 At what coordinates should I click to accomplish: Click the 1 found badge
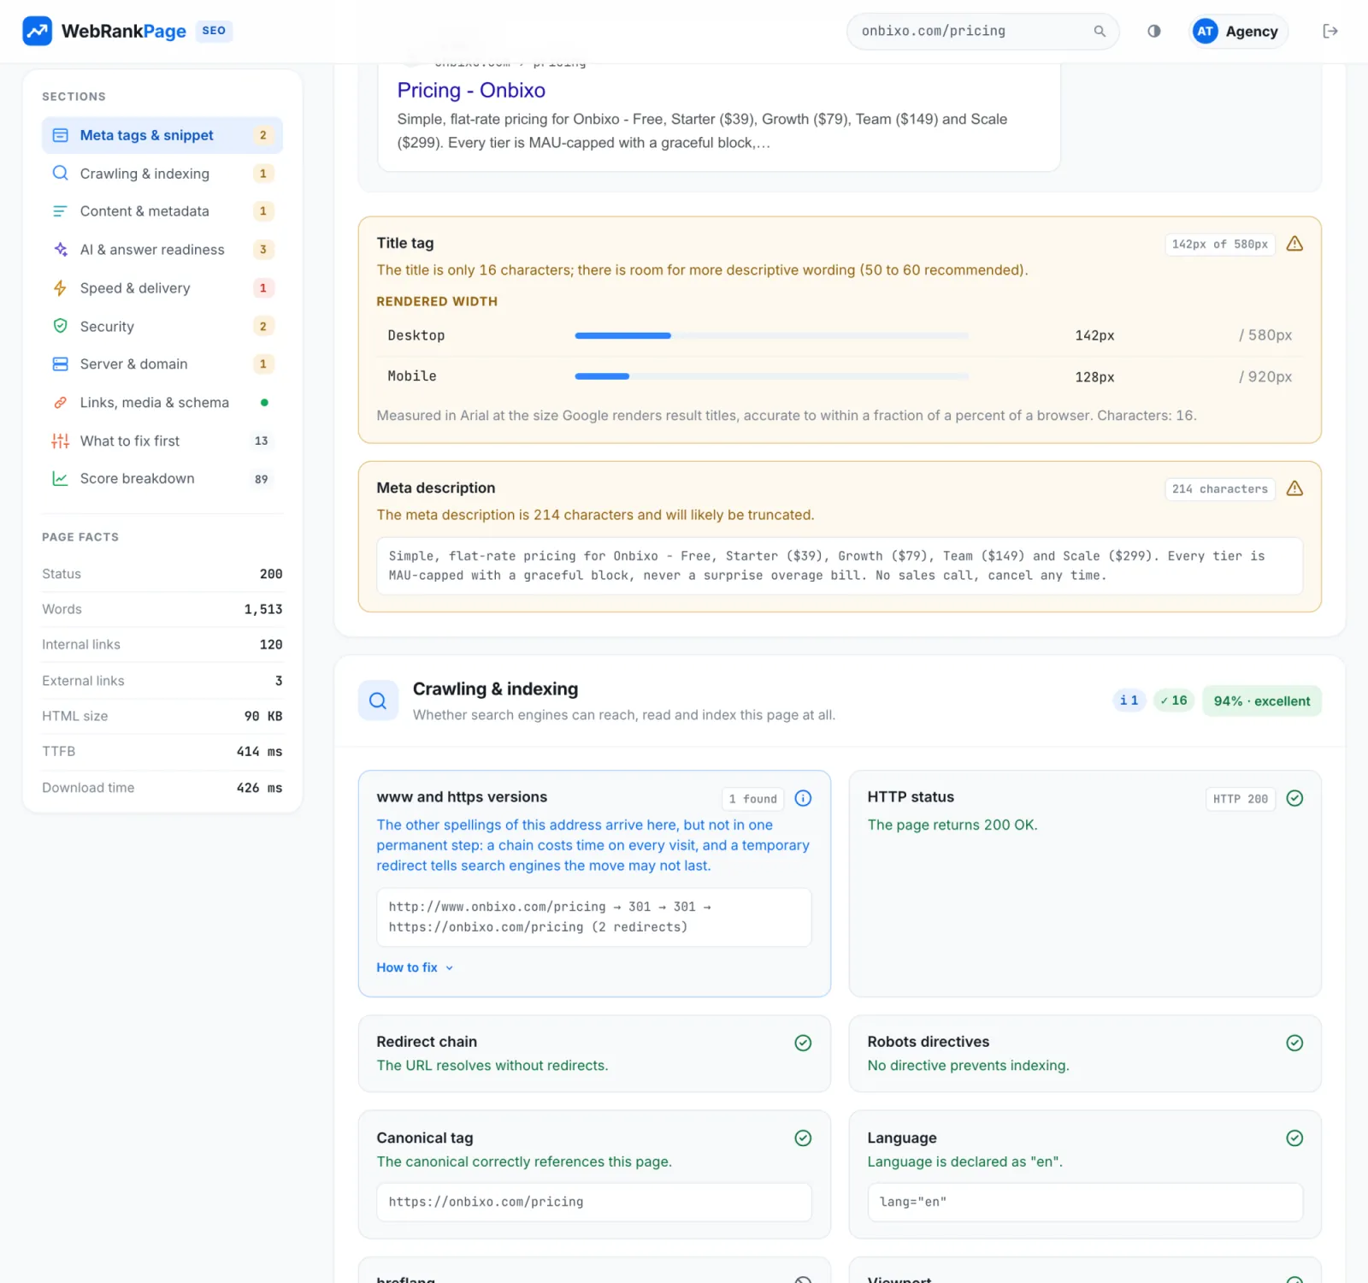pos(753,799)
